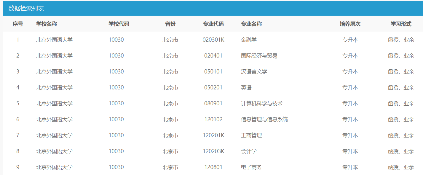This screenshot has height=175, width=423.
Task: Select row number 6 in 序号 column
Action: tap(18, 120)
